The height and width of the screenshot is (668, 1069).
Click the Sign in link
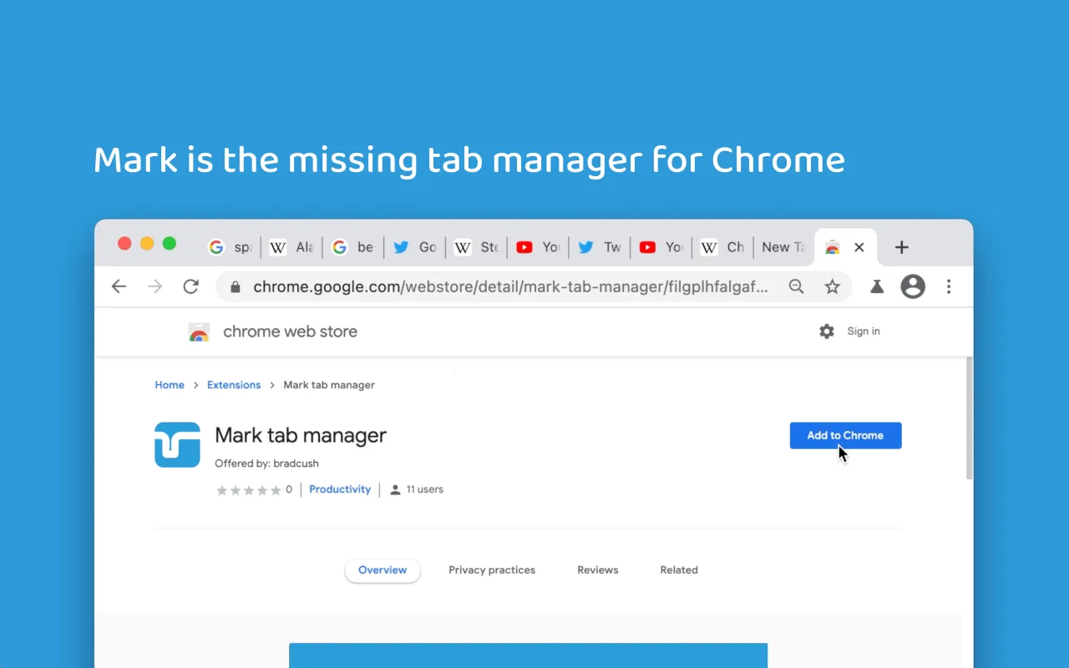coord(863,331)
